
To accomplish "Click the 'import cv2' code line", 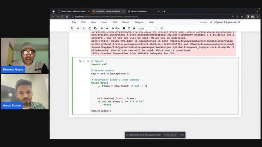I will pyautogui.click(x=99, y=64).
